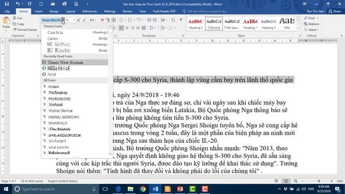345x194 pixels.
Task: Center the paragraph text
Action: [127, 28]
